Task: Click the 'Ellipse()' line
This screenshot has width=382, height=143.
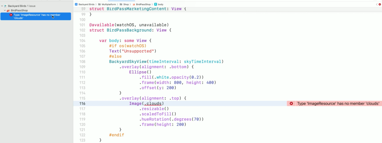Action: coord(140,72)
